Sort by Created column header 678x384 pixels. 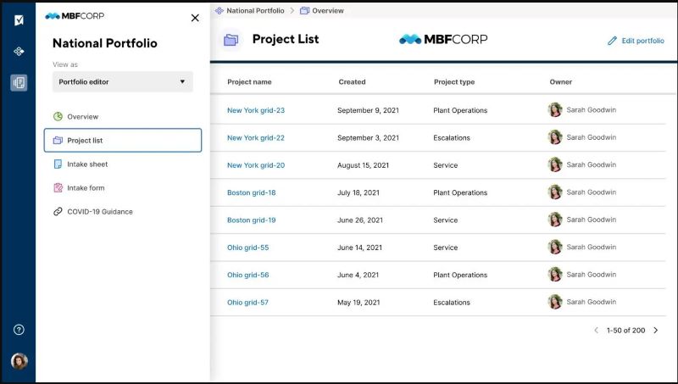(352, 81)
